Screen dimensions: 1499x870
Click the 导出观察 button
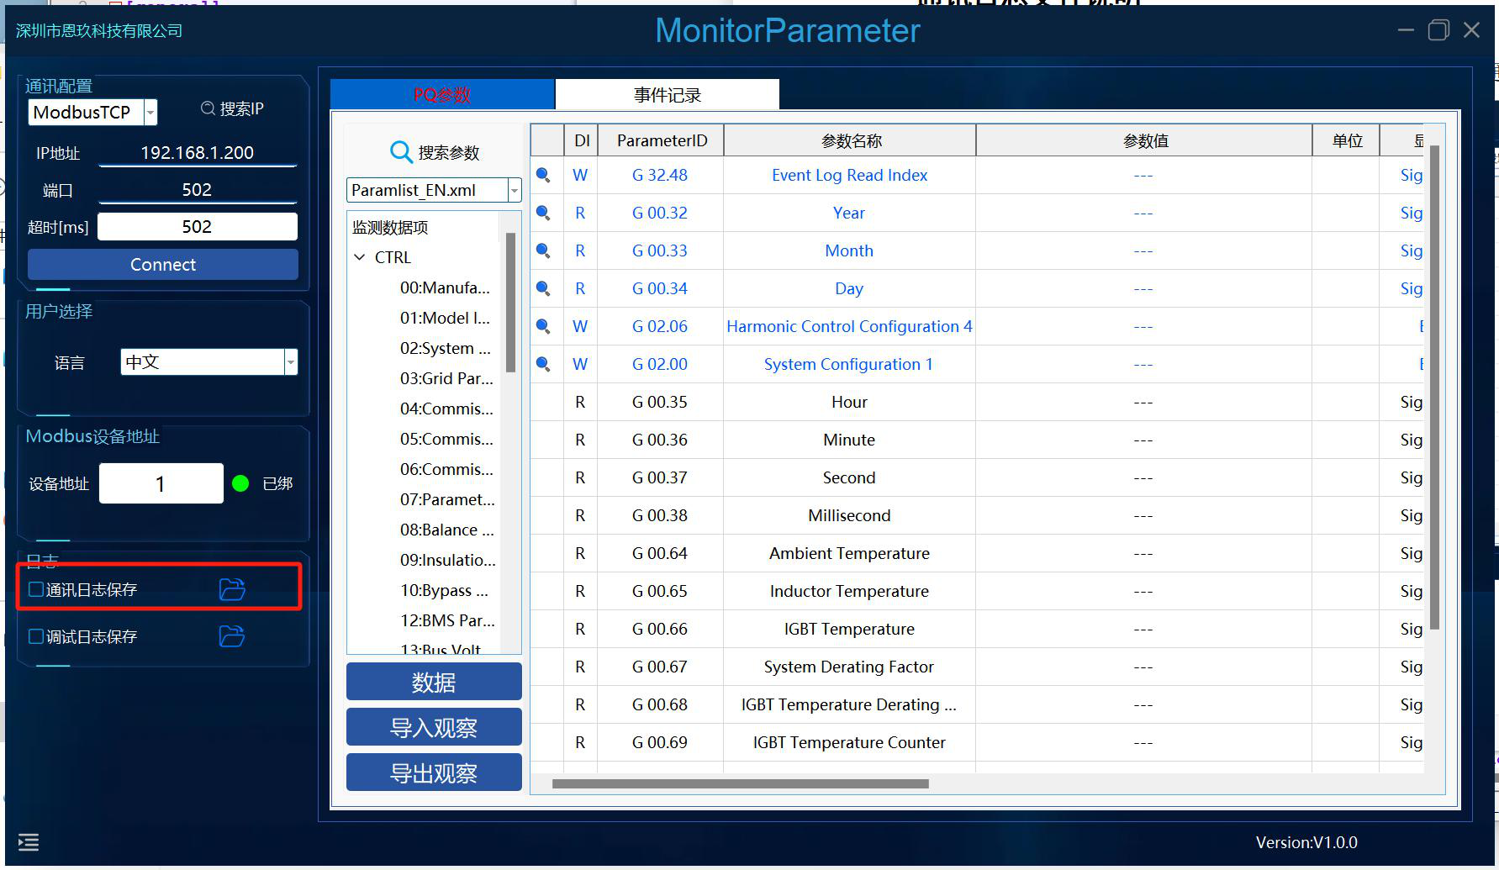pos(434,772)
